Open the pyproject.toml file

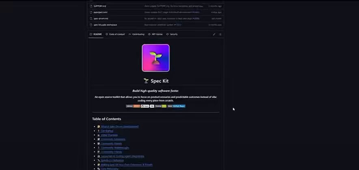(100, 12)
